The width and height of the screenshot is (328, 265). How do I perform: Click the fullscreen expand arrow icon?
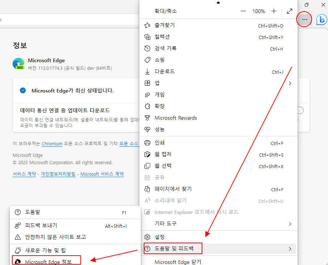[x=290, y=11]
